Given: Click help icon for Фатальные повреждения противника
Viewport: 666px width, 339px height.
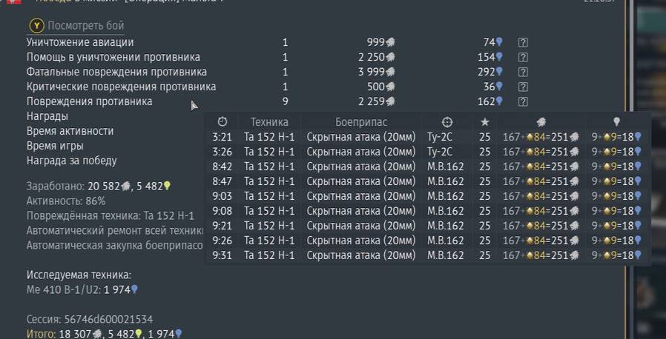Looking at the screenshot, I should (523, 72).
